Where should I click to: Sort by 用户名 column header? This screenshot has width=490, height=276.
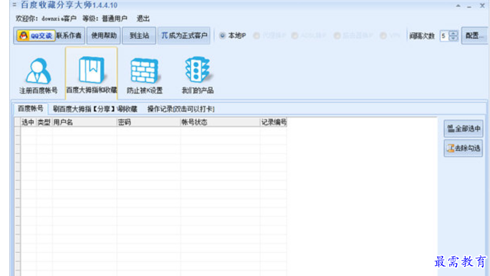click(x=84, y=122)
